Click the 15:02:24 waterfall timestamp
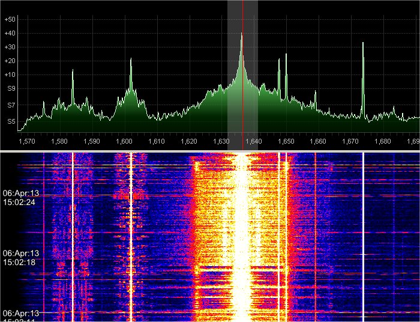This screenshot has height=322, width=420. click(21, 202)
